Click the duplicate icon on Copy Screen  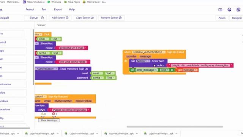click(92, 18)
